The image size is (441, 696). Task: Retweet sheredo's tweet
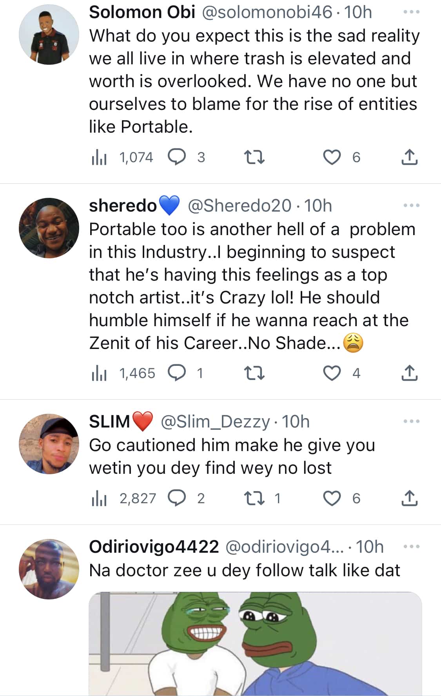point(254,373)
